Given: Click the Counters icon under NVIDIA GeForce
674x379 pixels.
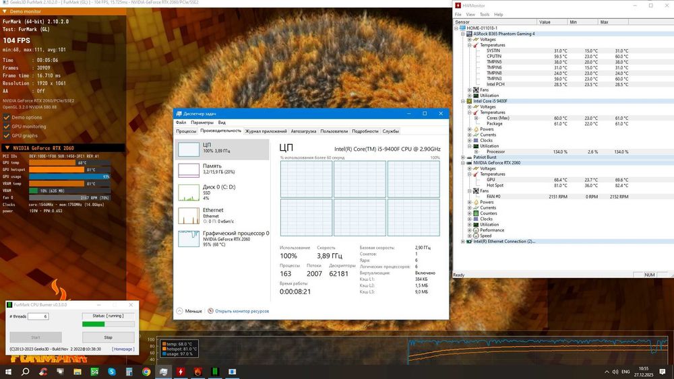Looking at the screenshot, I should pyautogui.click(x=476, y=213).
